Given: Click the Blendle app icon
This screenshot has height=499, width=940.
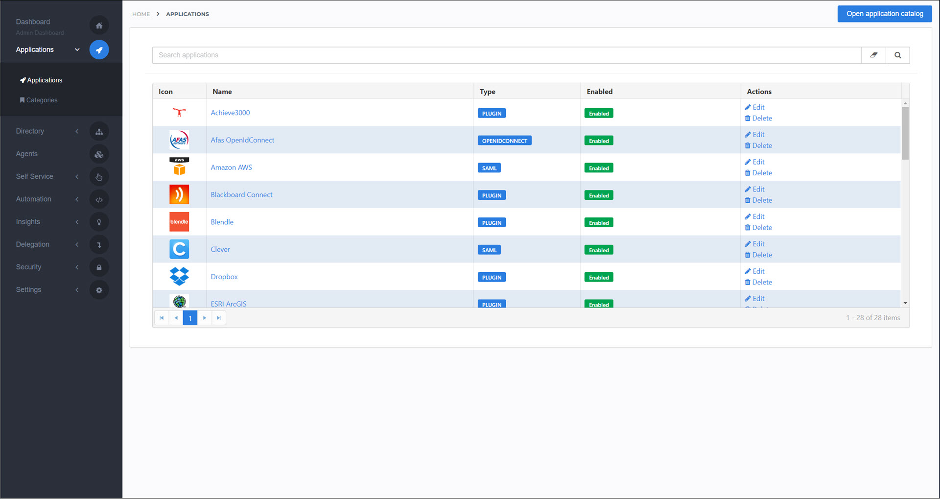Looking at the screenshot, I should point(179,222).
